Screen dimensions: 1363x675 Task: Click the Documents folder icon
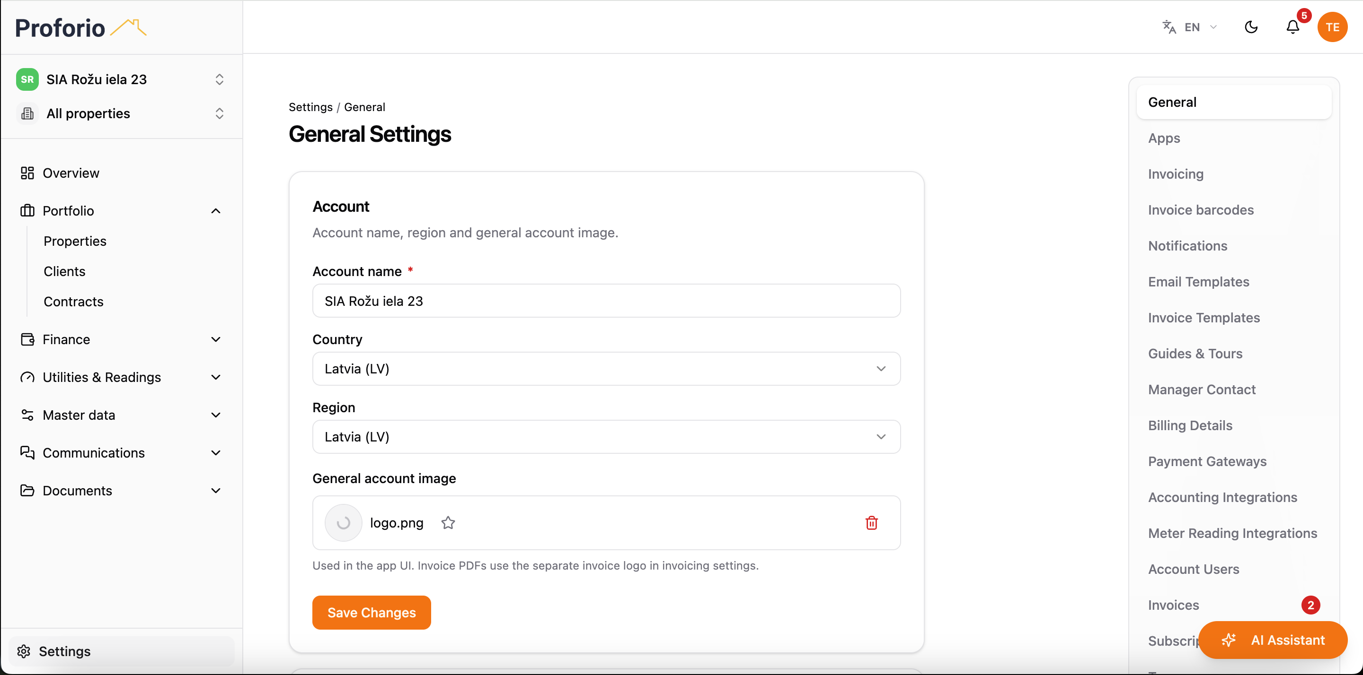pos(27,491)
